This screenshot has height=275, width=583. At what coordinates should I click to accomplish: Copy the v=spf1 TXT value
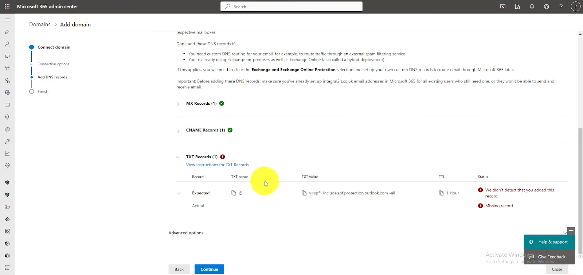[304, 193]
